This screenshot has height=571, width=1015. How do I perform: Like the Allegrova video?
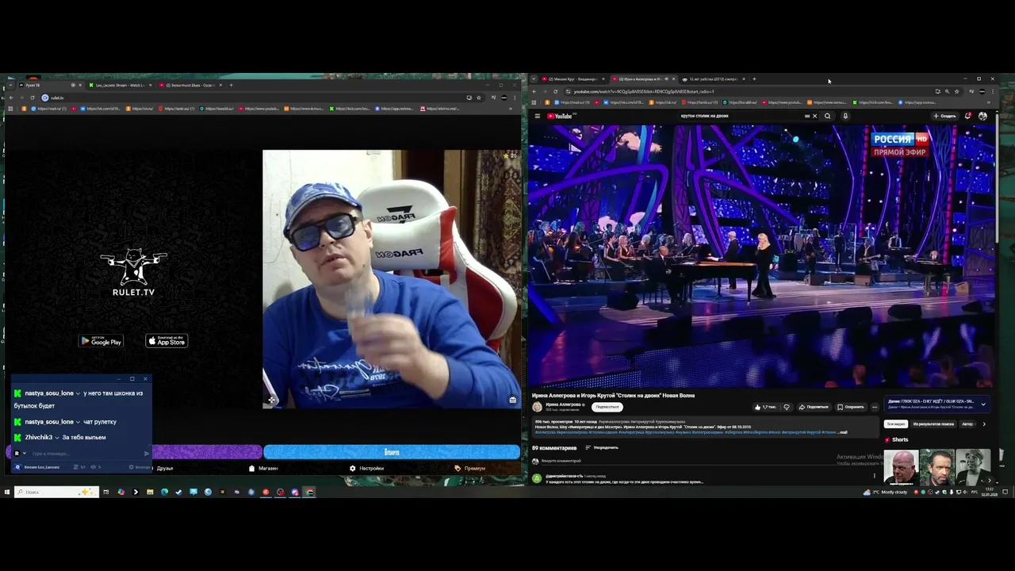[x=765, y=407]
